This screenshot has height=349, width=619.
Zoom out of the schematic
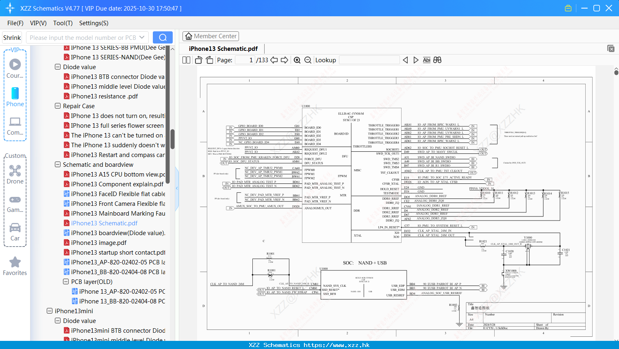click(x=308, y=60)
